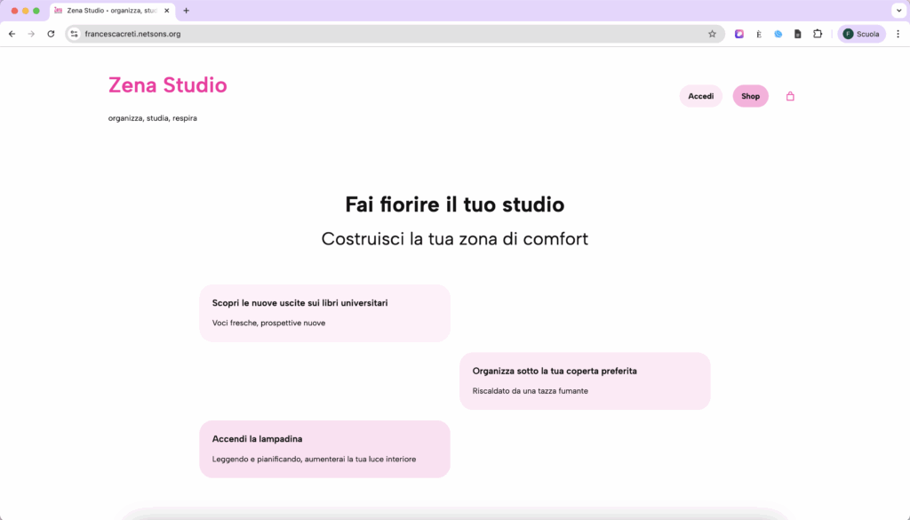Viewport: 910px width, 520px height.
Task: Go to the Shop page
Action: point(750,96)
